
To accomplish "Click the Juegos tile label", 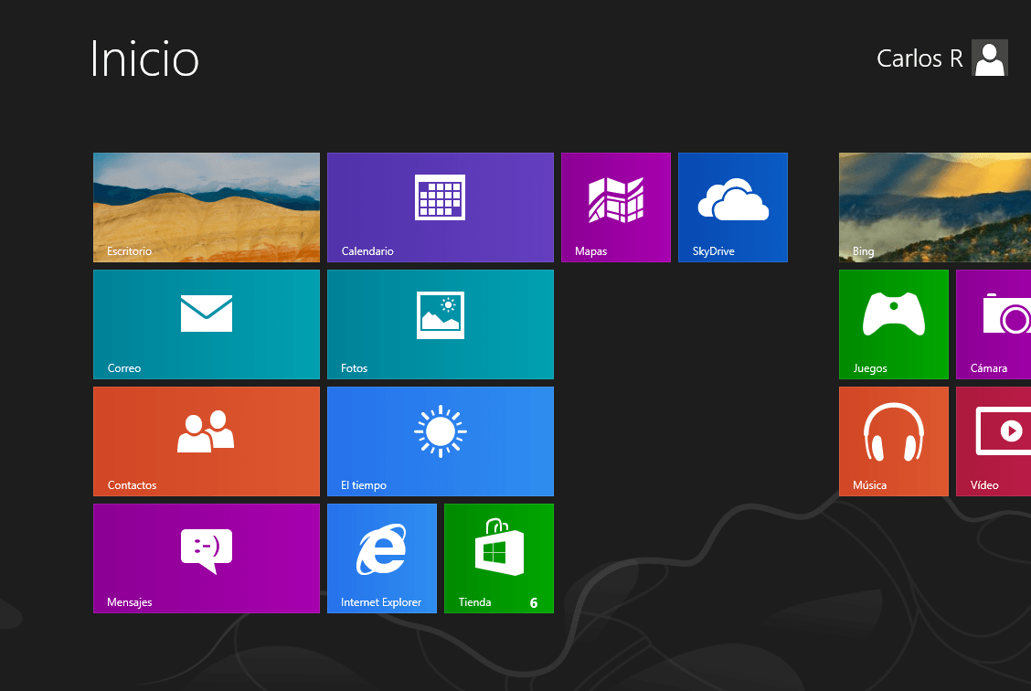I will coord(870,368).
